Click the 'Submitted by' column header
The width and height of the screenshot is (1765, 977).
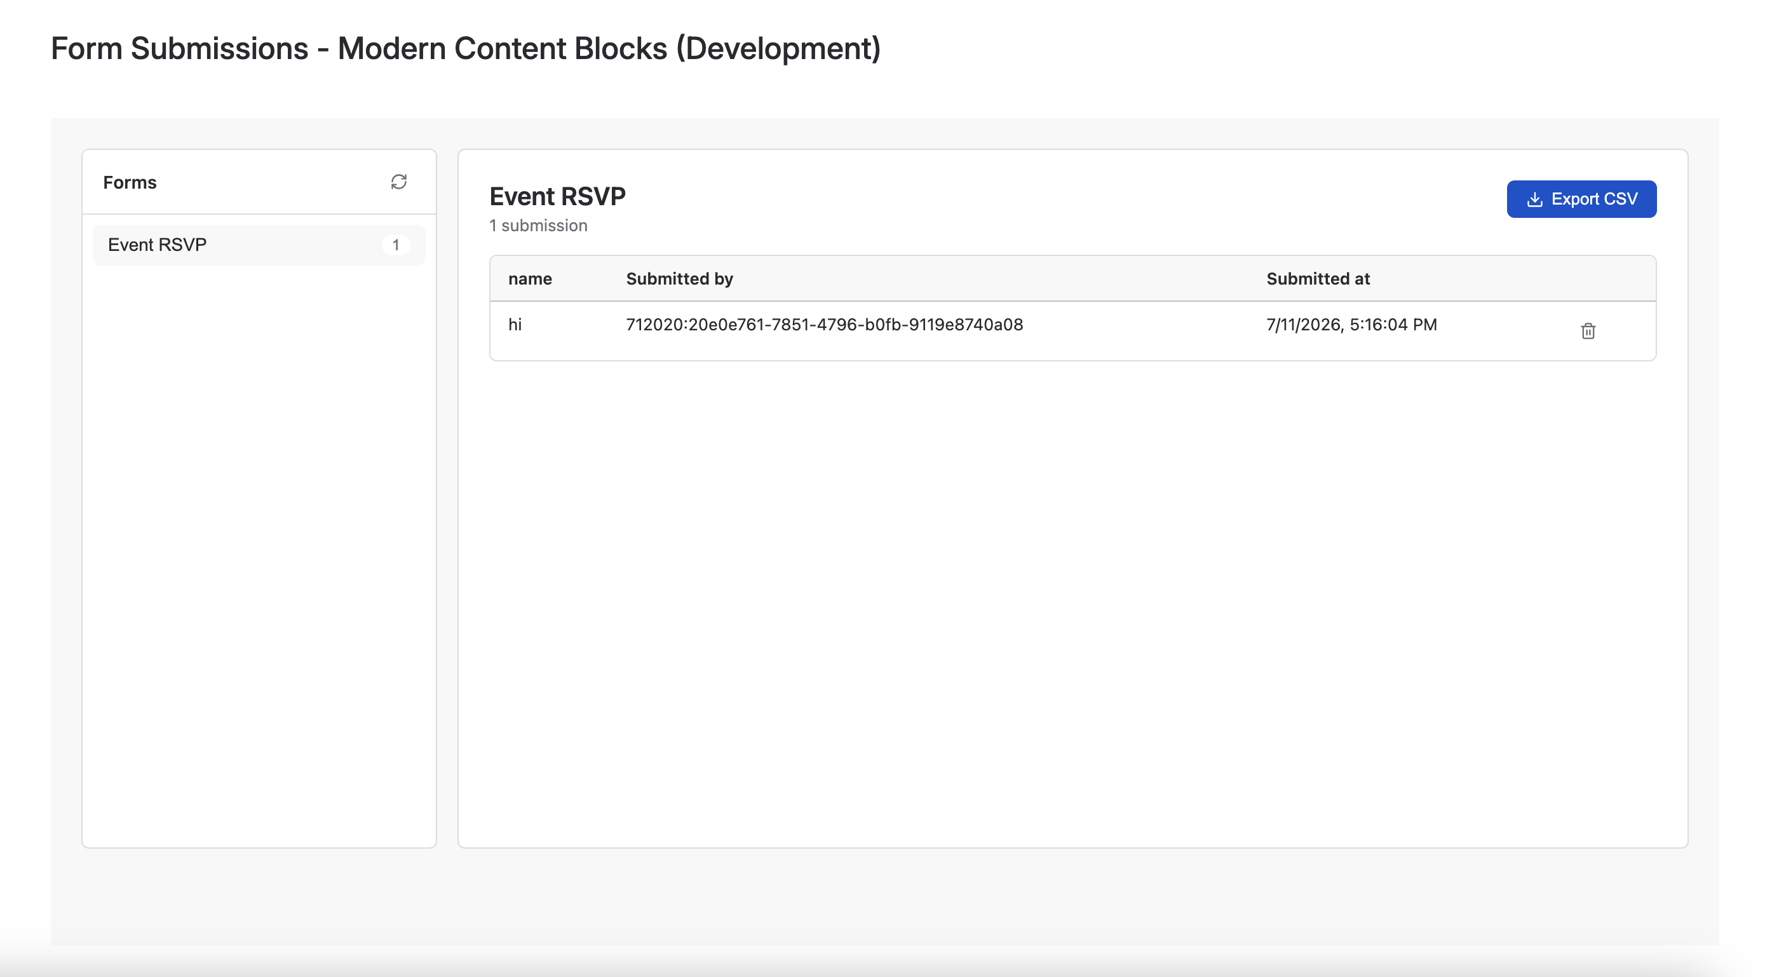(679, 279)
